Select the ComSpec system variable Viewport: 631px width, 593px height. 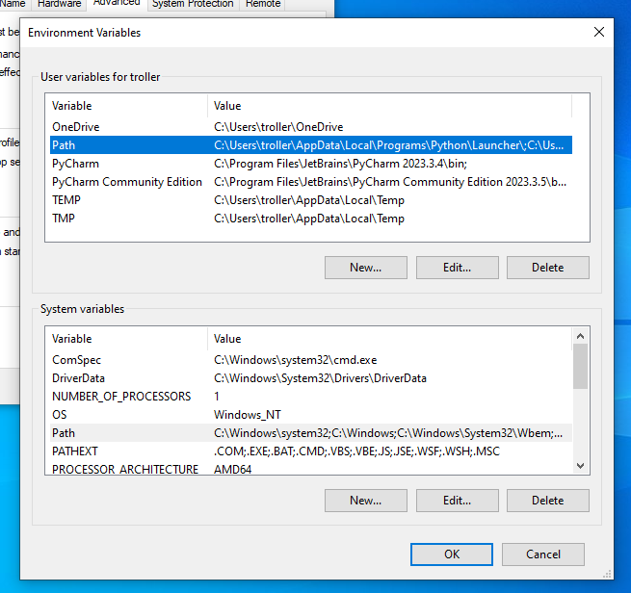tap(75, 359)
